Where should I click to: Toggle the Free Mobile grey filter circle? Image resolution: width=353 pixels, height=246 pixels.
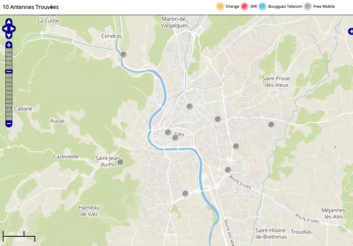click(308, 7)
